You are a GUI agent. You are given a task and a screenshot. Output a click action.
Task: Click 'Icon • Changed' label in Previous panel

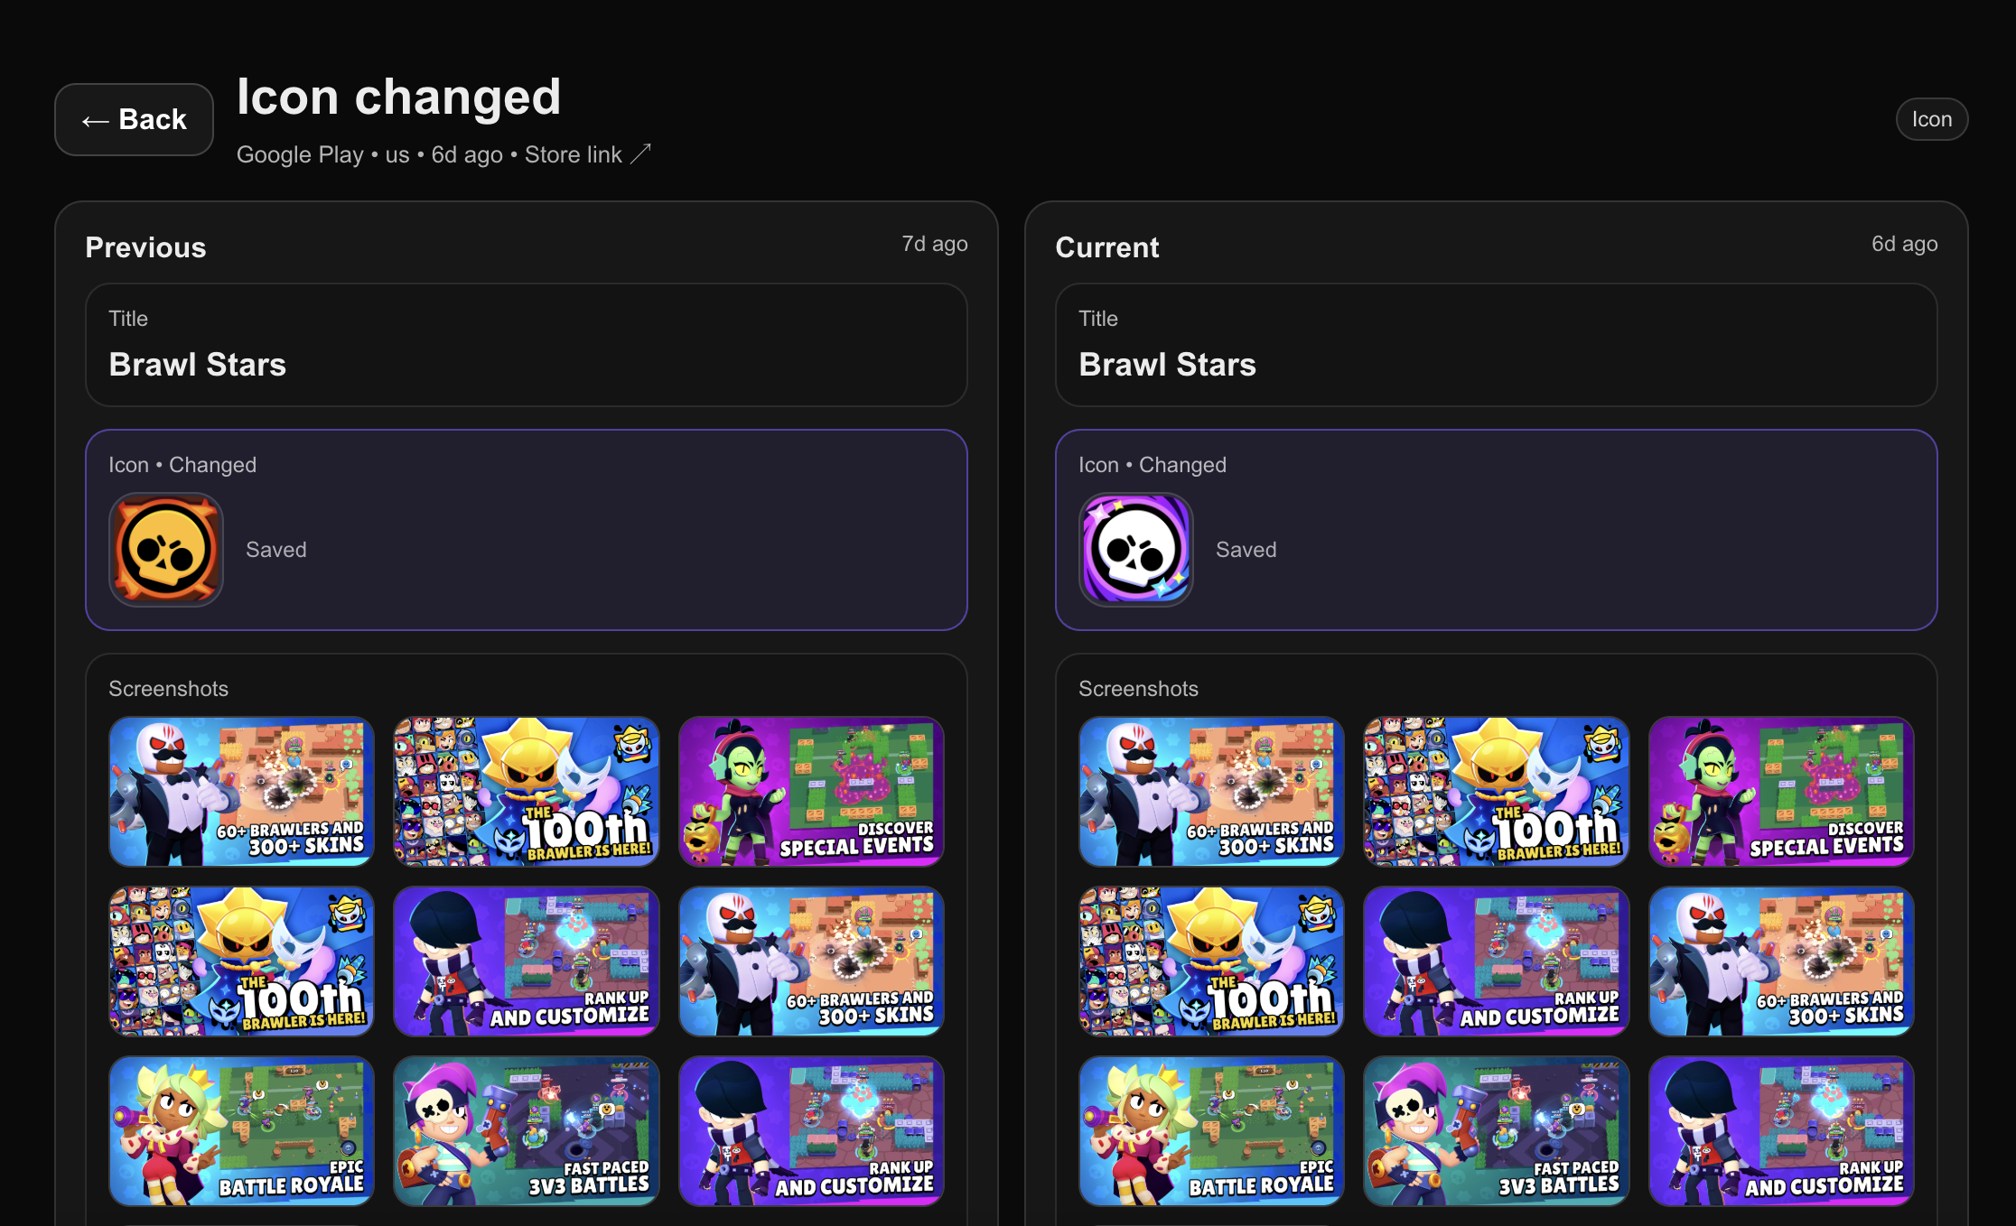click(x=182, y=465)
